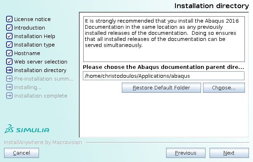
Task: Click the Installation directory arrow icon
Action: pyautogui.click(x=9, y=70)
